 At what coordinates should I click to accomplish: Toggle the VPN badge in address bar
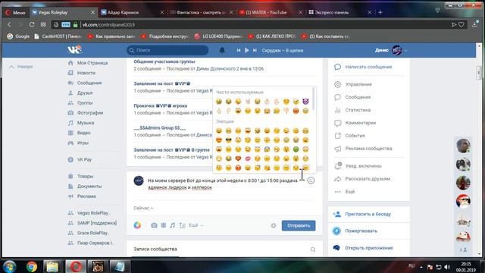tap(66, 24)
